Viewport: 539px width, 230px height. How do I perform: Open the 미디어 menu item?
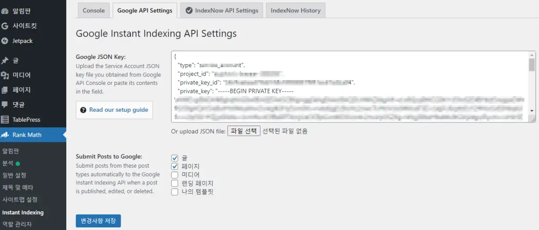[x=33, y=75]
